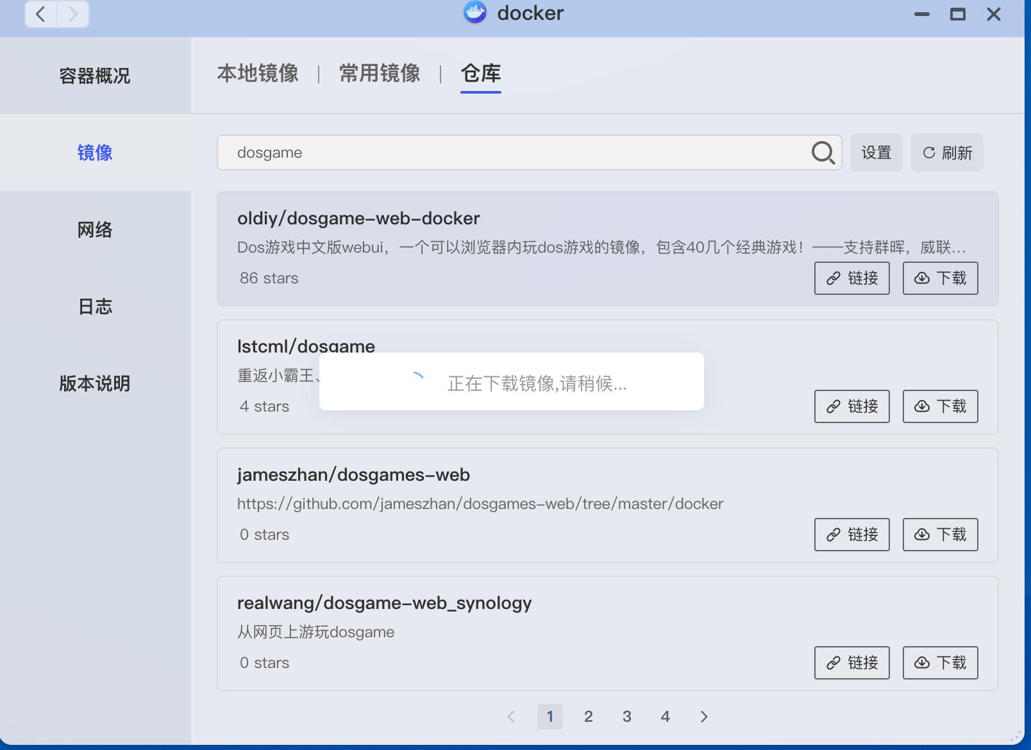Viewport: 1031px width, 750px height.
Task: Switch to the 常用镜像 tab
Action: (x=379, y=74)
